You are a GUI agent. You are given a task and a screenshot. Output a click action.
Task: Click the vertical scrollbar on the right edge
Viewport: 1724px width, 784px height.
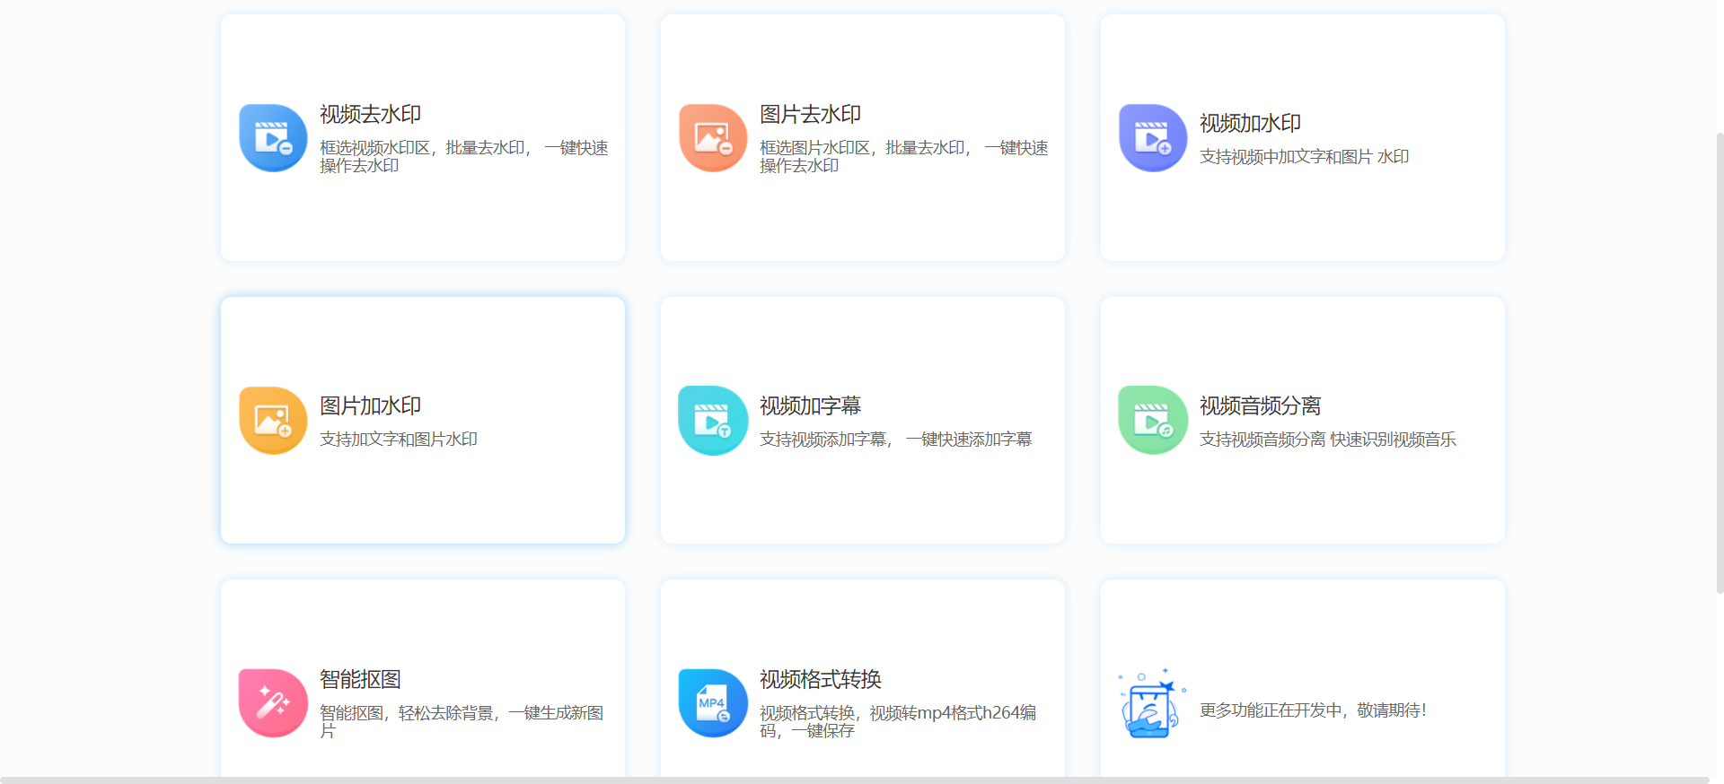click(1720, 362)
